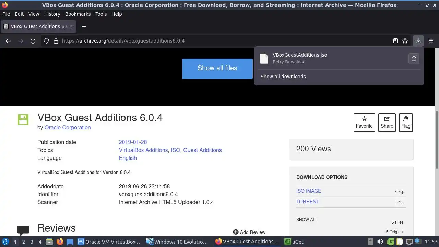Click the site security padlock icon

tap(56, 41)
